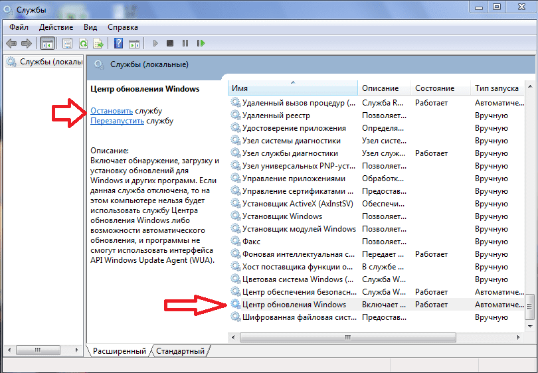
Task: Click the Остановить service link
Action: 112,110
